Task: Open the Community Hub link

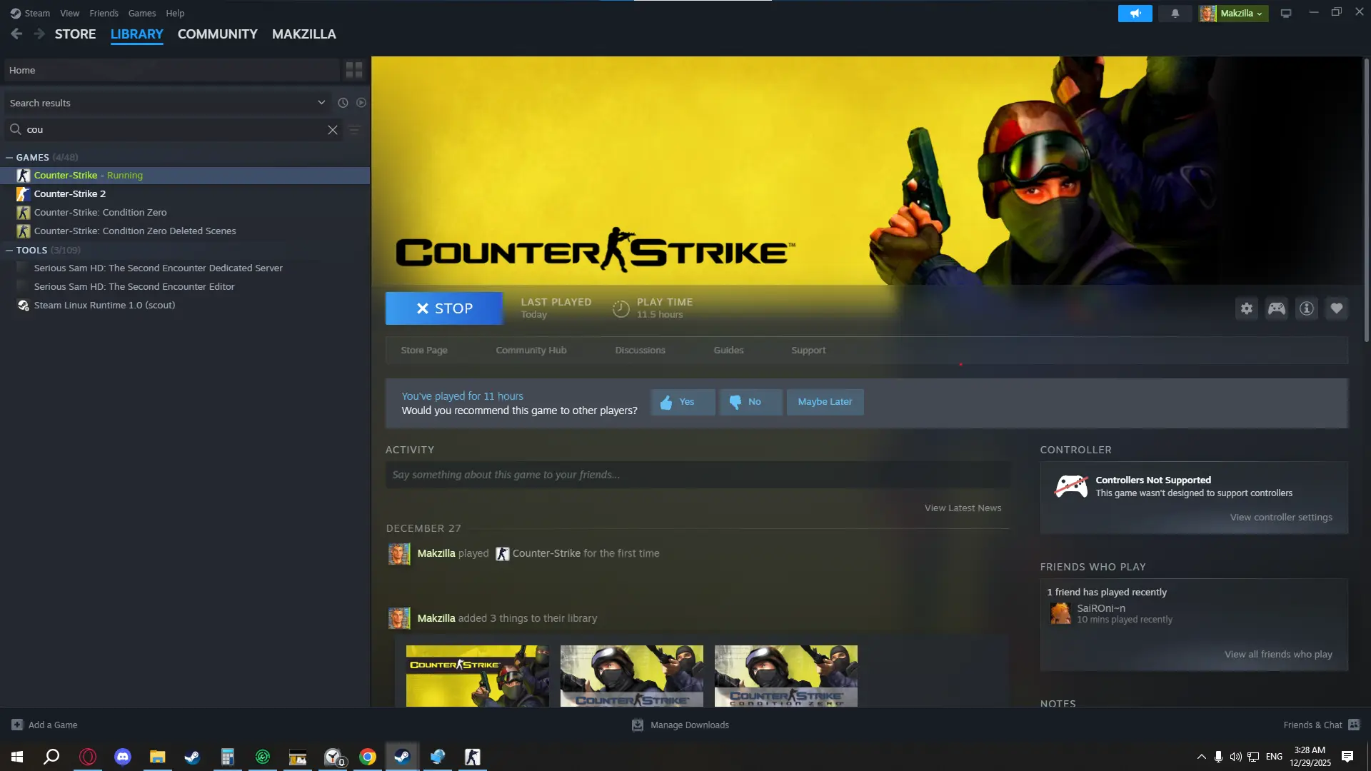Action: click(531, 351)
